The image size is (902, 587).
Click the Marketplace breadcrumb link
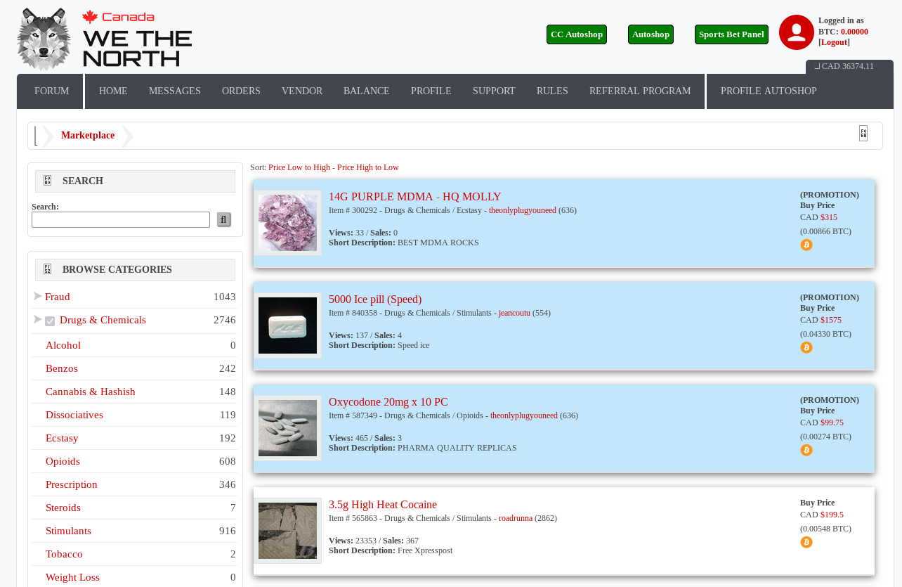[88, 136]
